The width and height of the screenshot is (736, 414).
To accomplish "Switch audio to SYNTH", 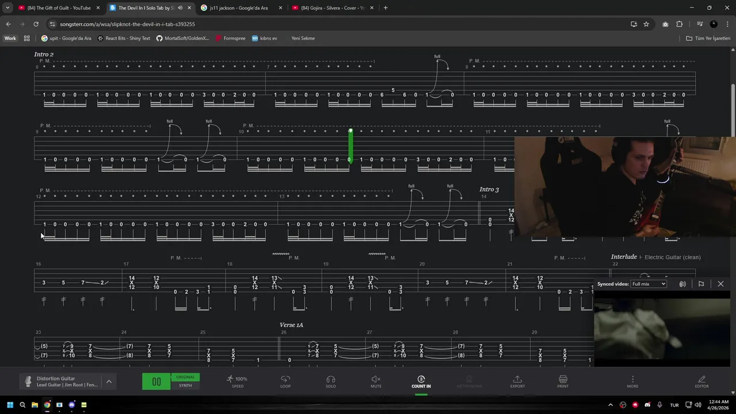I will pyautogui.click(x=185, y=385).
